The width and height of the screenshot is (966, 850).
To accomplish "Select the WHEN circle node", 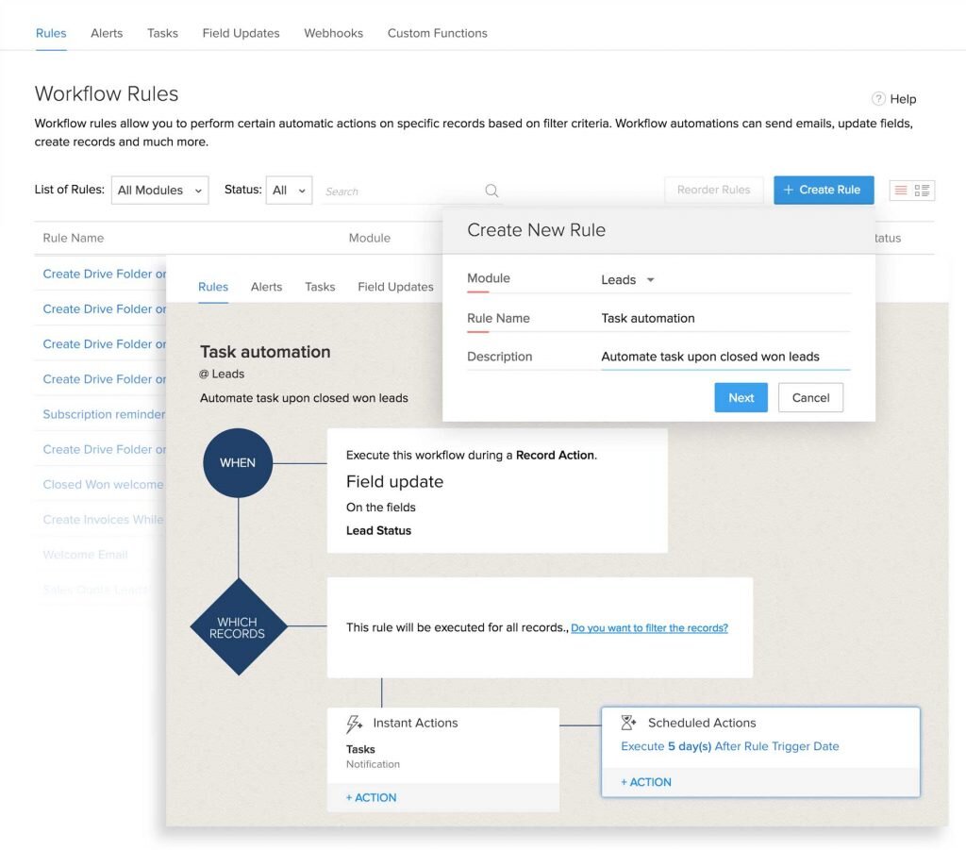I will (x=238, y=462).
